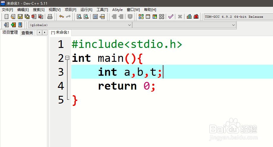Open the 运行[R] menu
This screenshot has width=273, height=147.
(86, 10)
